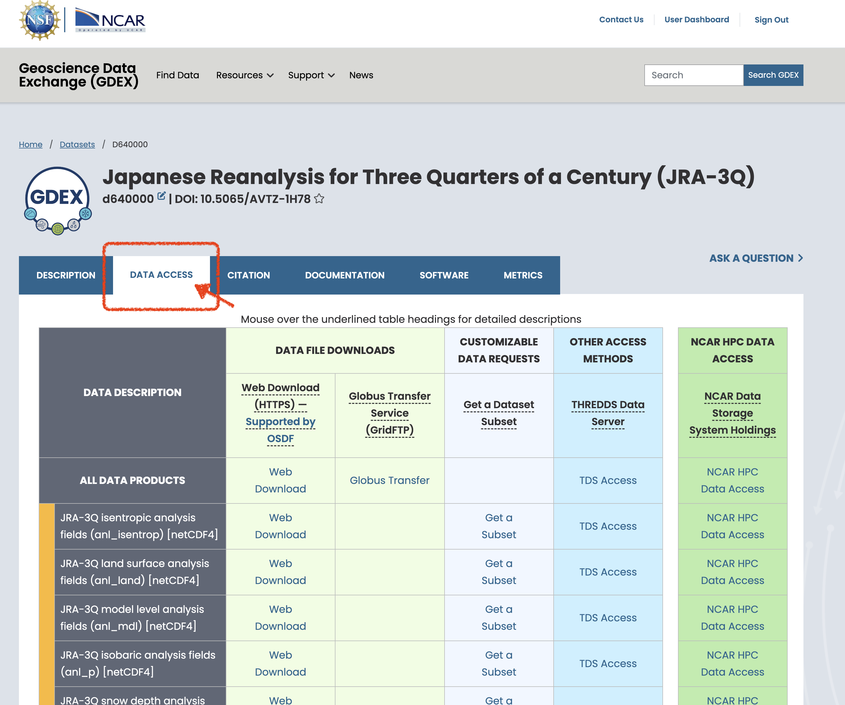Open the Documentation tab
The height and width of the screenshot is (705, 845).
pyautogui.click(x=344, y=275)
